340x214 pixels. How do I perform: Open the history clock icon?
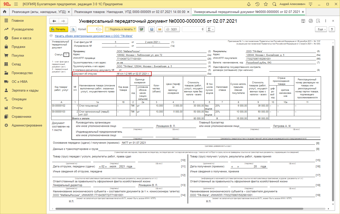point(257,4)
